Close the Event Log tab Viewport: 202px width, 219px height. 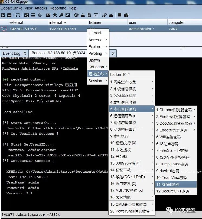[x=25, y=53]
